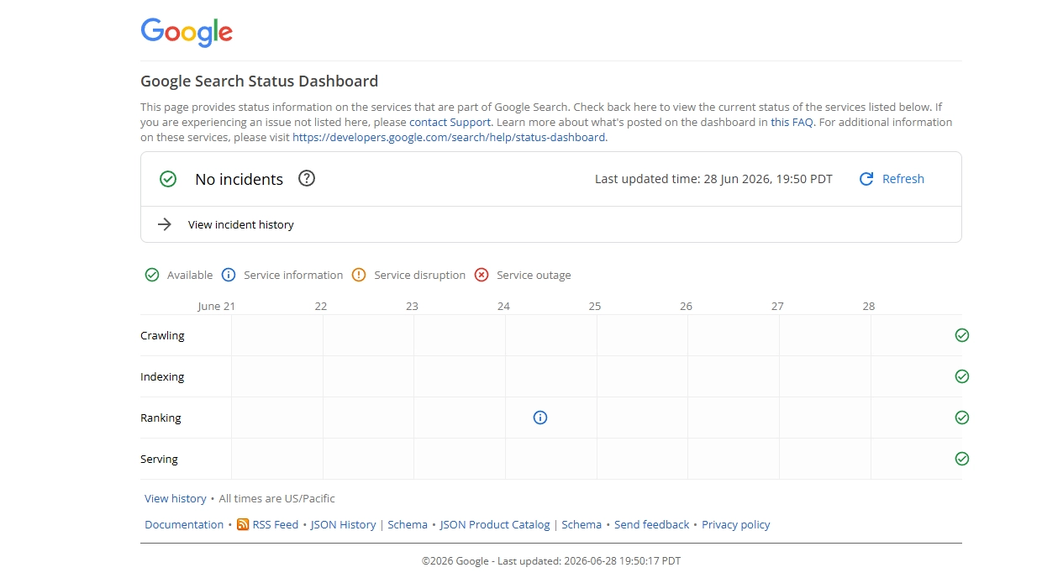Click the June 21 date header

[216, 306]
